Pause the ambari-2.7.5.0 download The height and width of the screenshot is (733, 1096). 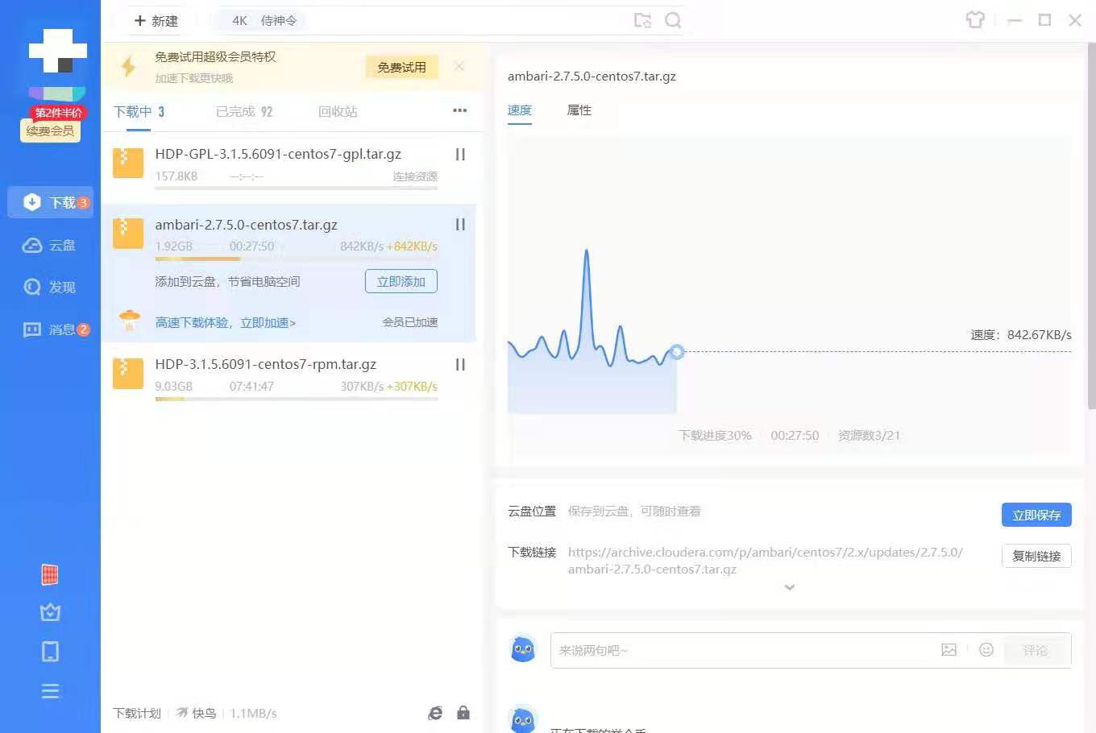point(460,225)
